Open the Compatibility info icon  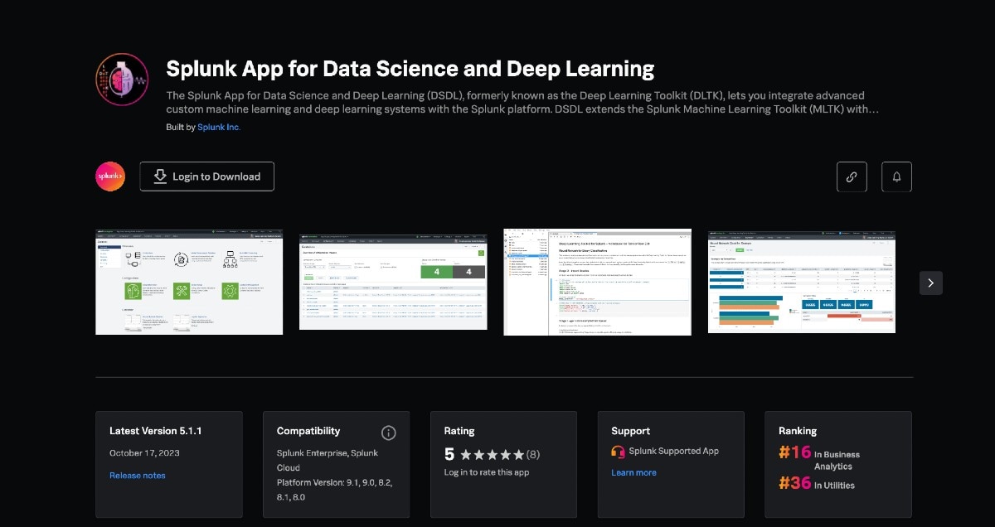click(x=388, y=433)
